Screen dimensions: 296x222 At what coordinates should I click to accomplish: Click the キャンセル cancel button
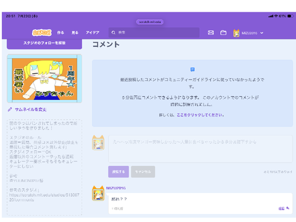pyautogui.click(x=143, y=171)
